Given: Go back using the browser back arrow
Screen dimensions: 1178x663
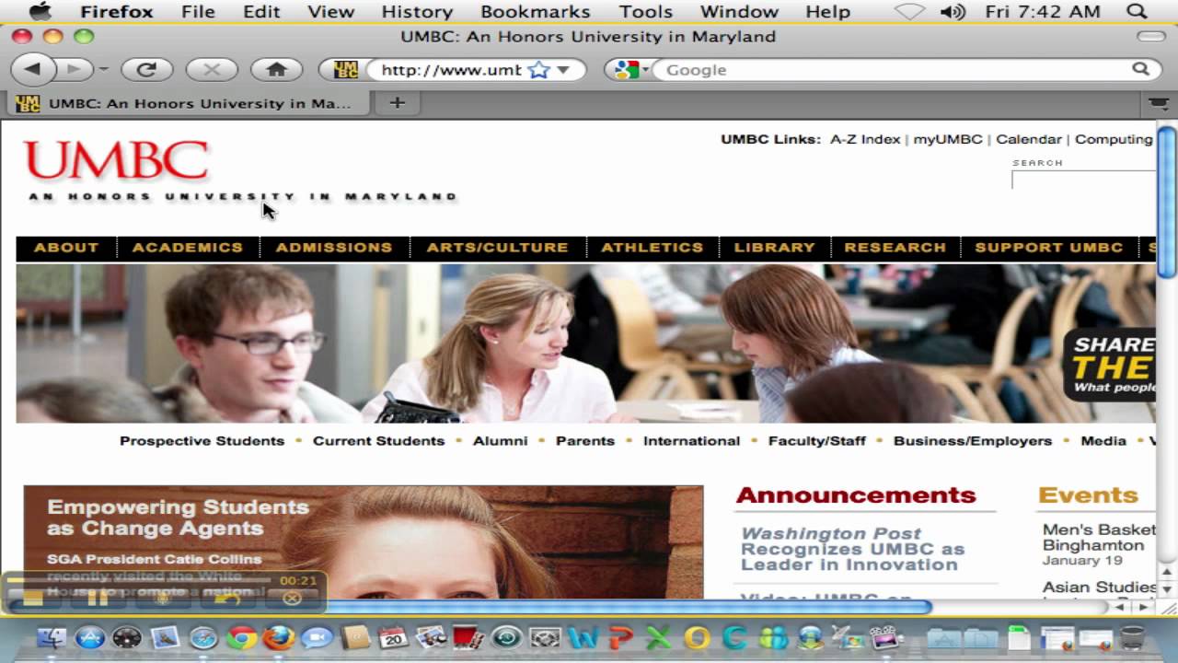Looking at the screenshot, I should (33, 69).
